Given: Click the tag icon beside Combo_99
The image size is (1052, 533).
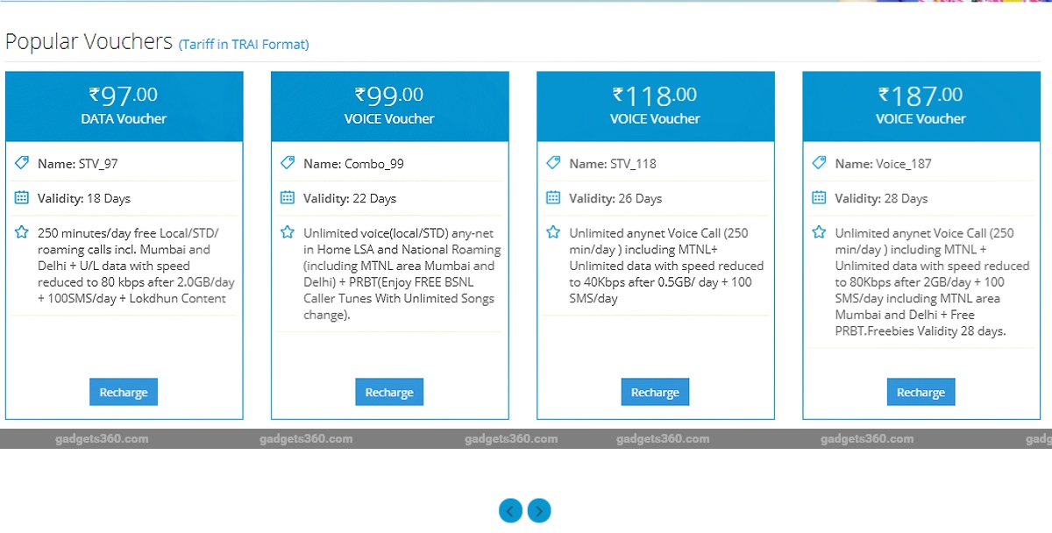Looking at the screenshot, I should pos(289,162).
